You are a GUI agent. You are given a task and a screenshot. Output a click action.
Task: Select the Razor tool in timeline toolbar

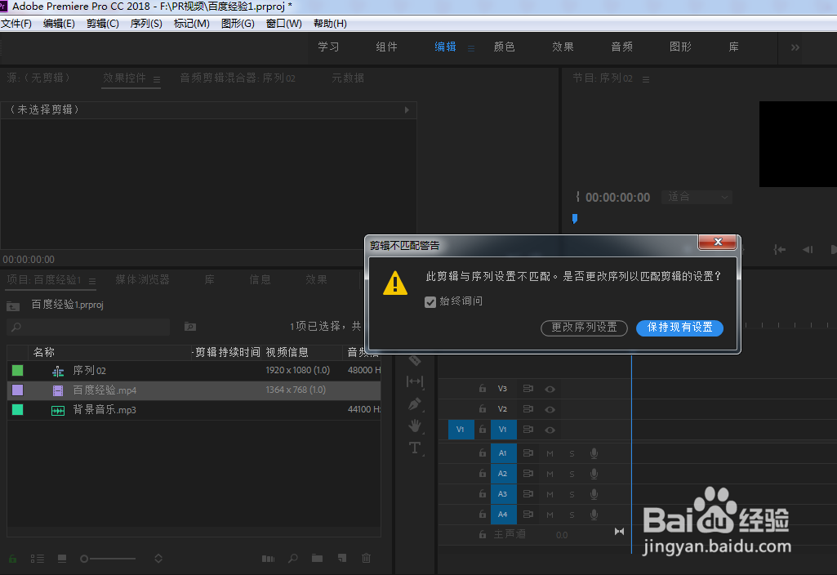tap(415, 360)
